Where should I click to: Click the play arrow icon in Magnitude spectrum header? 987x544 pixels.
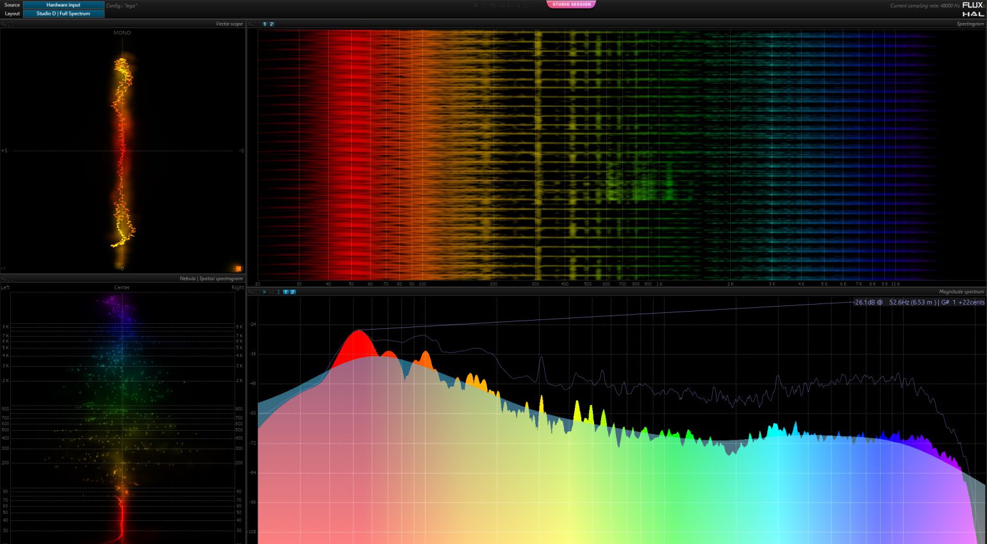(x=265, y=292)
